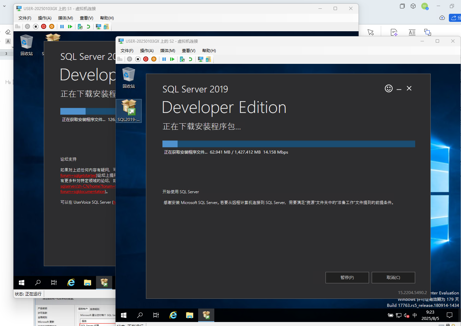Open 媒体(M) menu in S2 window
Image resolution: width=461 pixels, height=326 pixels.
[168, 51]
